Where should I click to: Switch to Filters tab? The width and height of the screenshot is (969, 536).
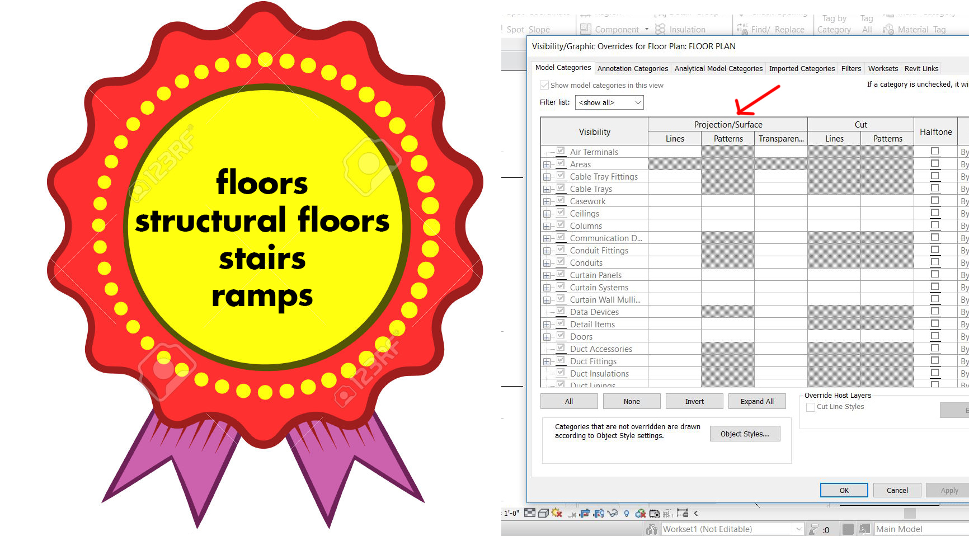(x=851, y=68)
